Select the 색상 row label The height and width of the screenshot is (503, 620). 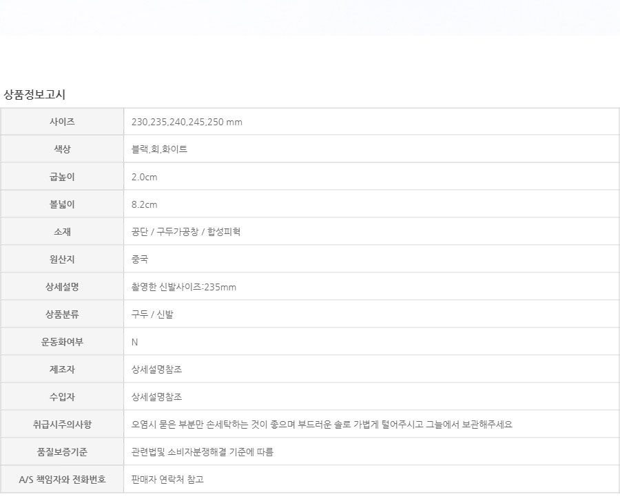(62, 149)
